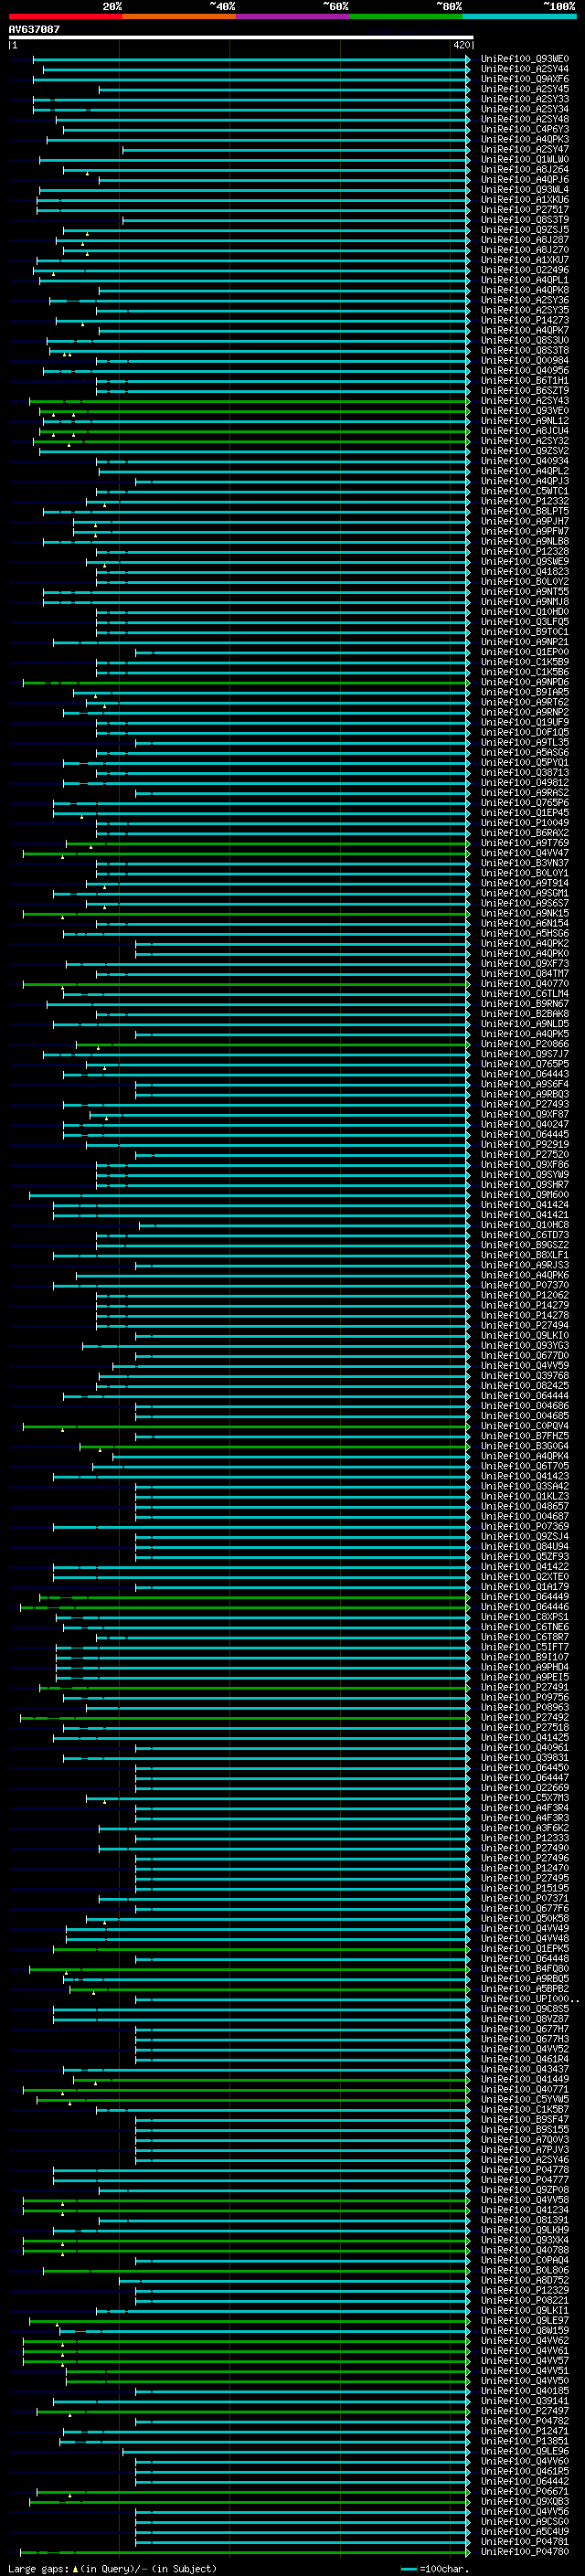Open hit UniRef100_C0PQV4

coord(524,1426)
